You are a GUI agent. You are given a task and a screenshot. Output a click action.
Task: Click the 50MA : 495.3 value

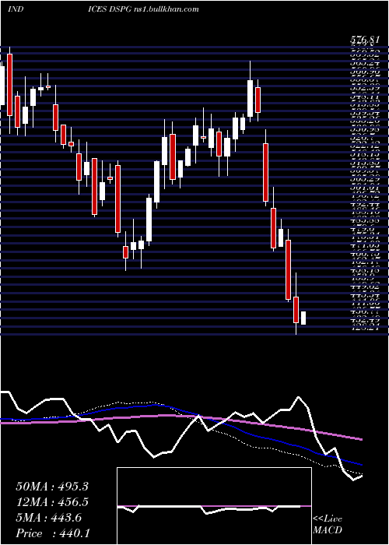52,487
